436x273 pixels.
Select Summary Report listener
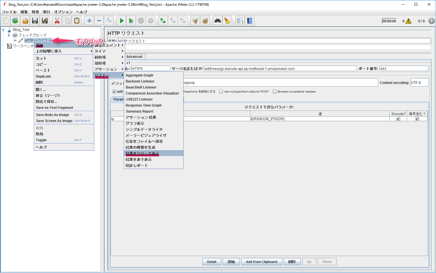154,111
